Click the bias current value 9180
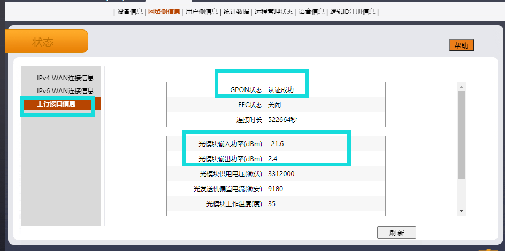The width and height of the screenshot is (505, 251). [276, 189]
